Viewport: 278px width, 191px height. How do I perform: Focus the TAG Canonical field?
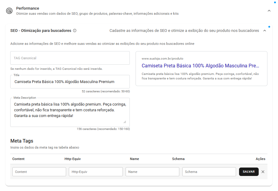pos(70,58)
